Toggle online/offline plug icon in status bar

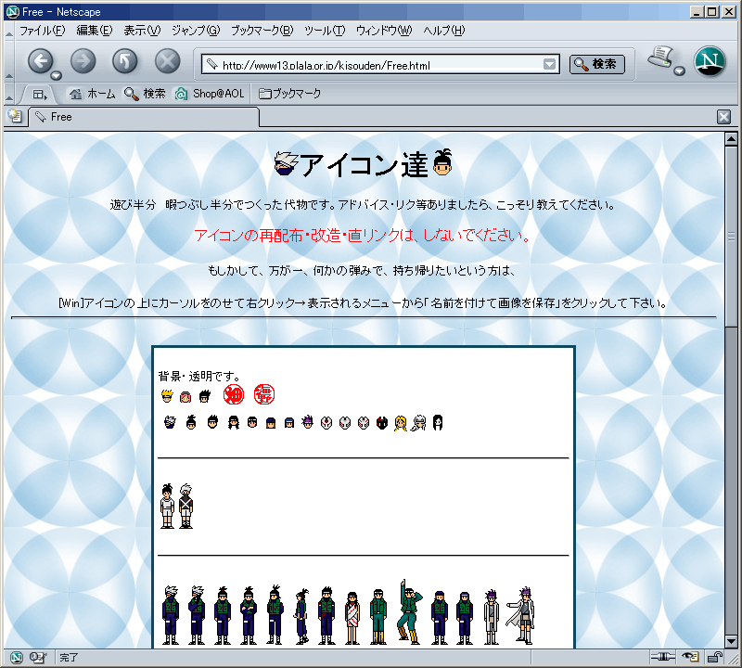662,657
